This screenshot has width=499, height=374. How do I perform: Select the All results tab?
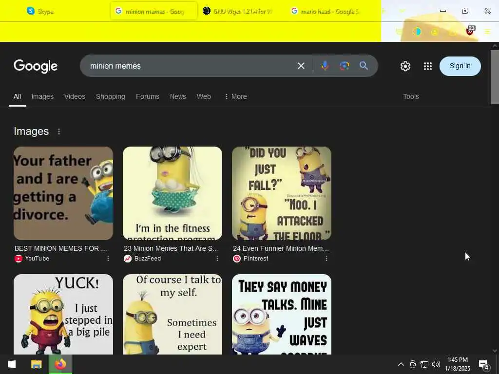(x=17, y=97)
